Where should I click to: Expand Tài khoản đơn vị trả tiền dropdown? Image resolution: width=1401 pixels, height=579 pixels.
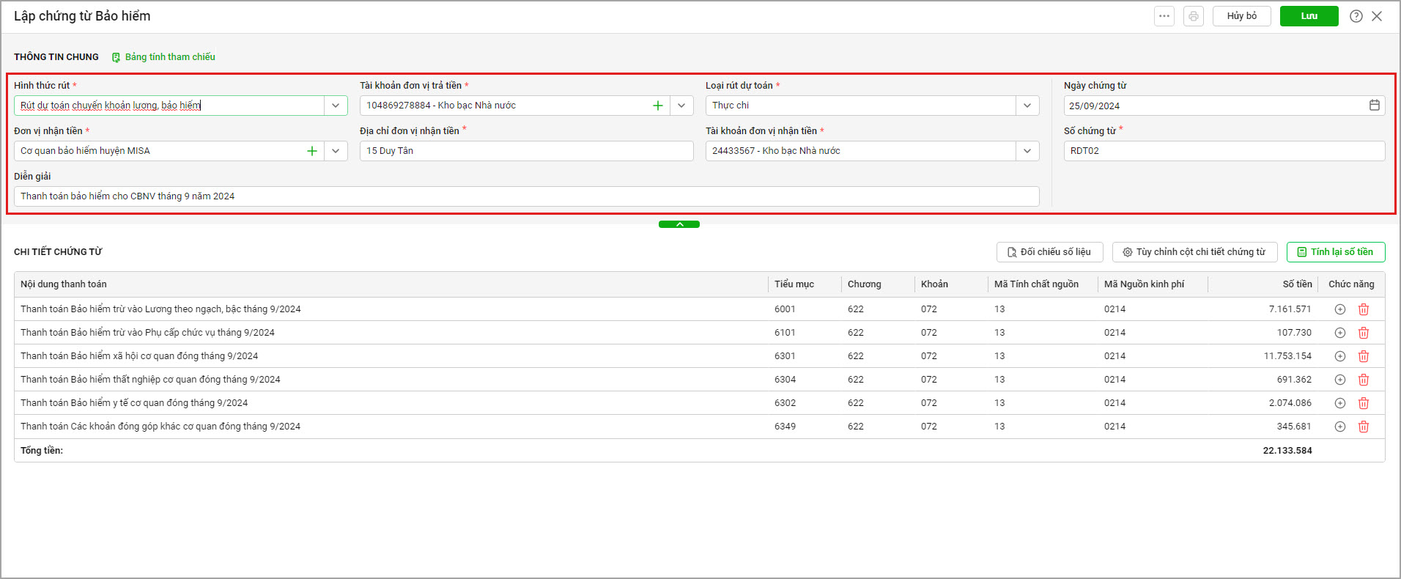click(x=681, y=106)
